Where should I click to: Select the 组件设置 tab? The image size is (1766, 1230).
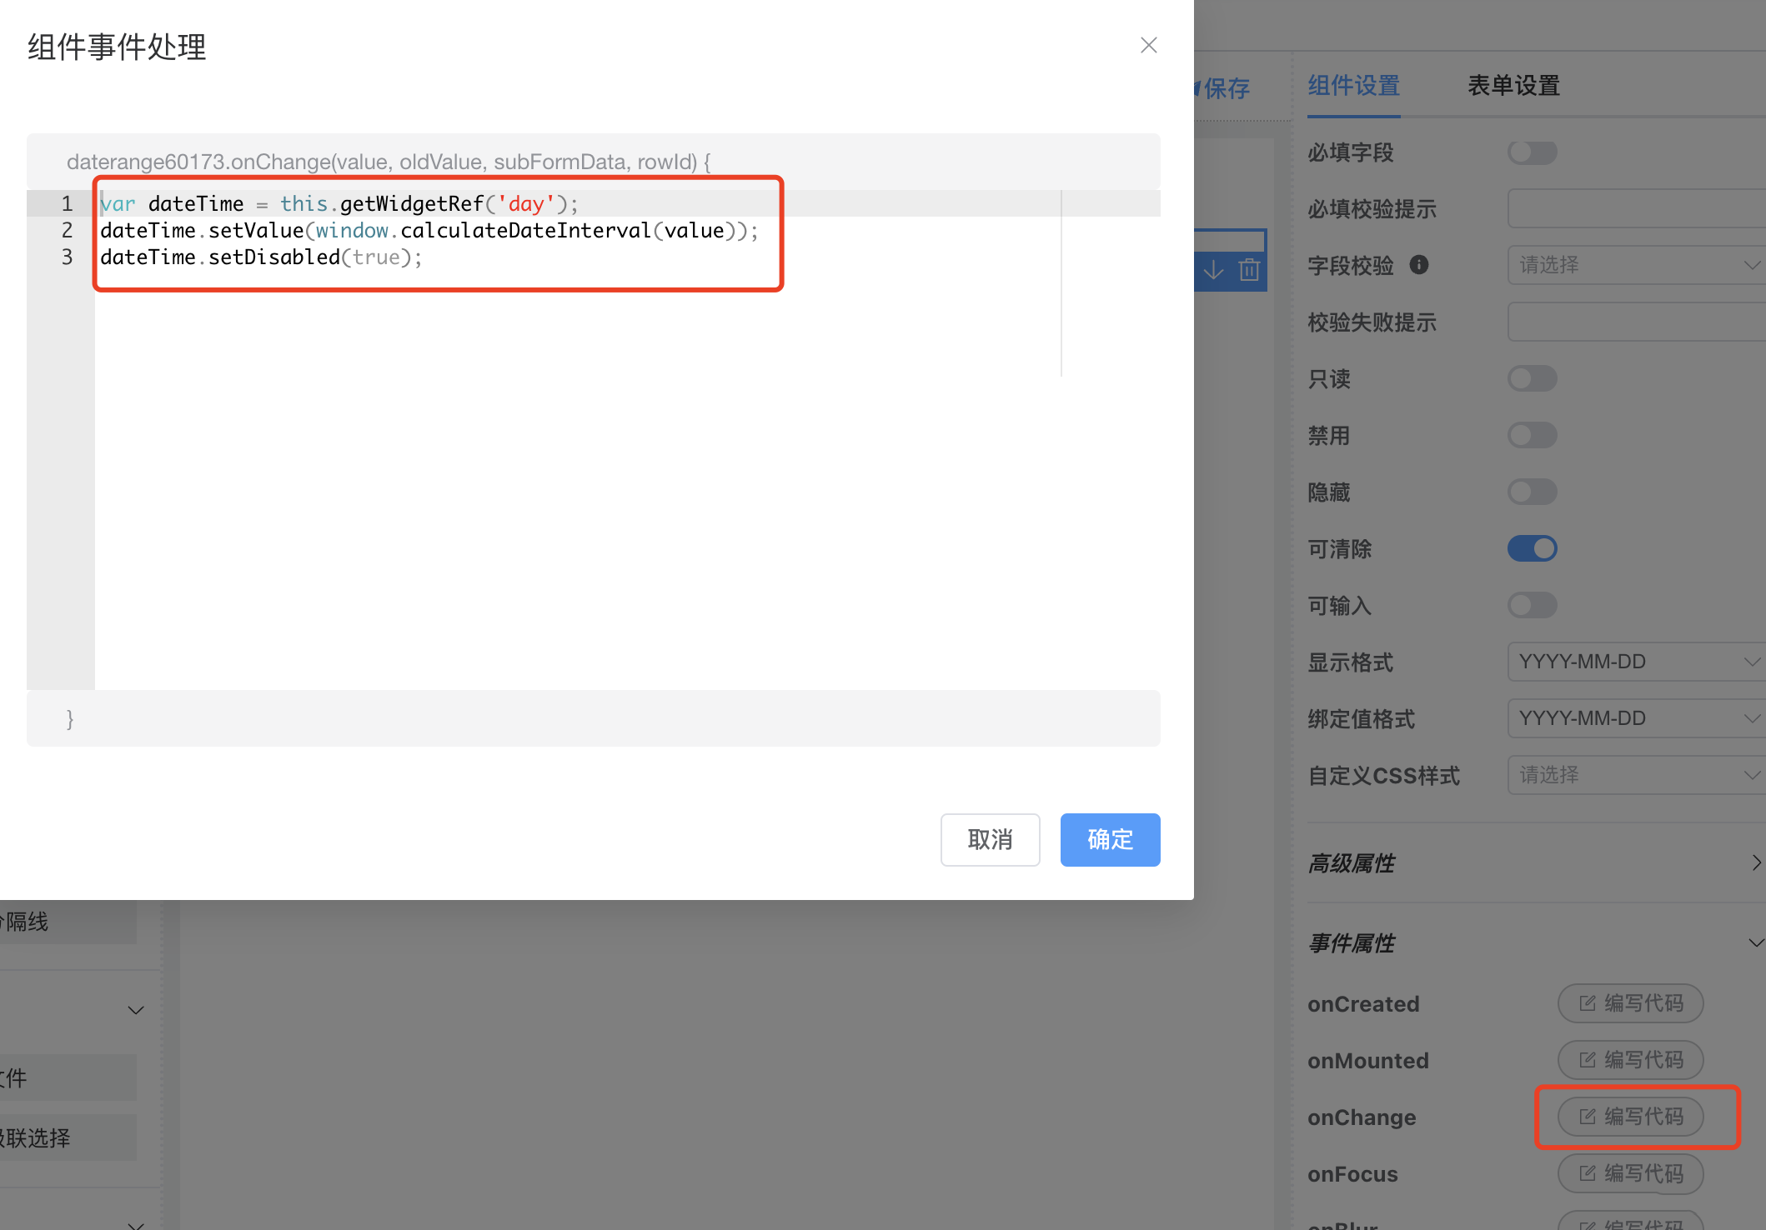coord(1353,86)
